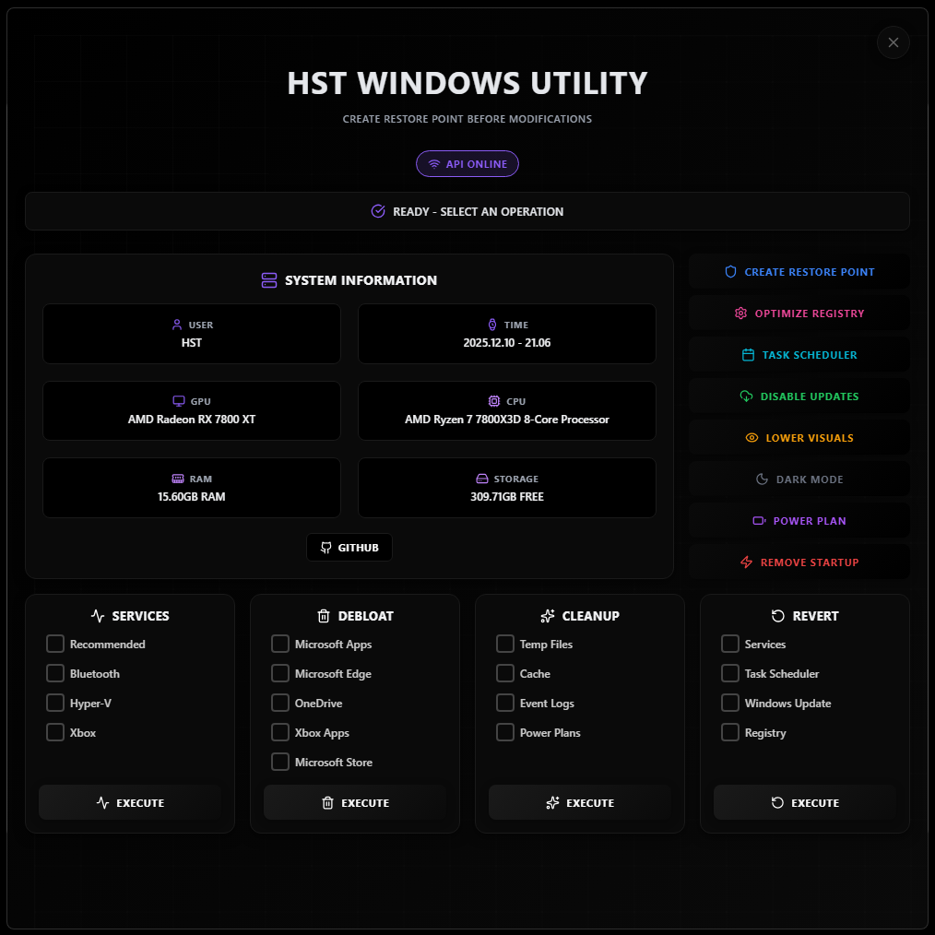
Task: Click the trash icon in the Debloat header
Action: pos(324,615)
